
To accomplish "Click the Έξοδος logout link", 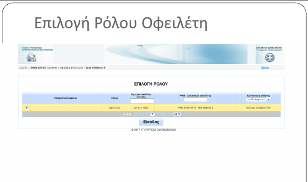I will point(265,68).
